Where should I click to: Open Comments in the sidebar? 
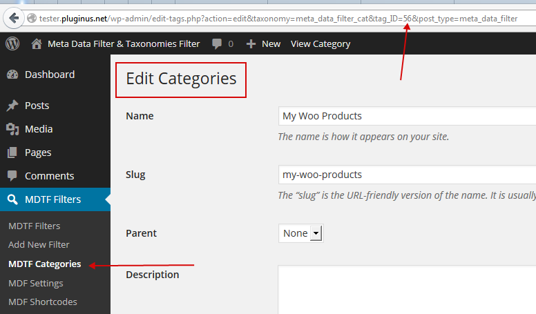click(x=49, y=176)
